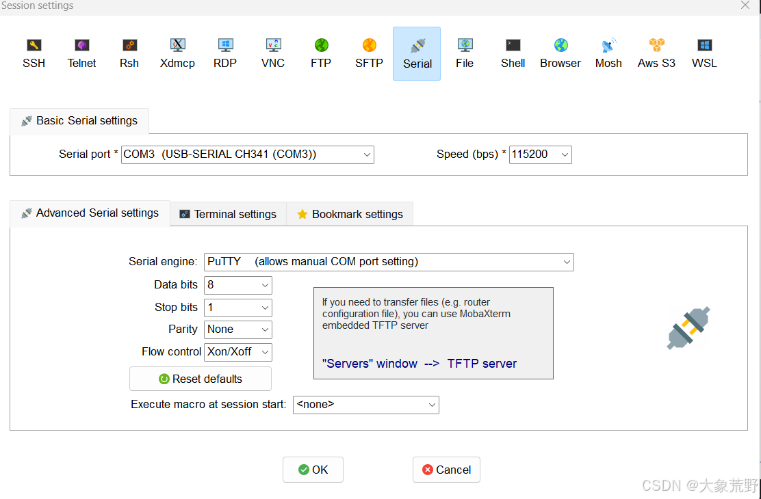Expand the Parity dropdown
Viewport: 761px width, 499px height.
point(238,329)
